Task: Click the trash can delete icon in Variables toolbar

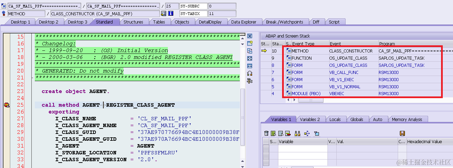Action: click(x=267, y=133)
